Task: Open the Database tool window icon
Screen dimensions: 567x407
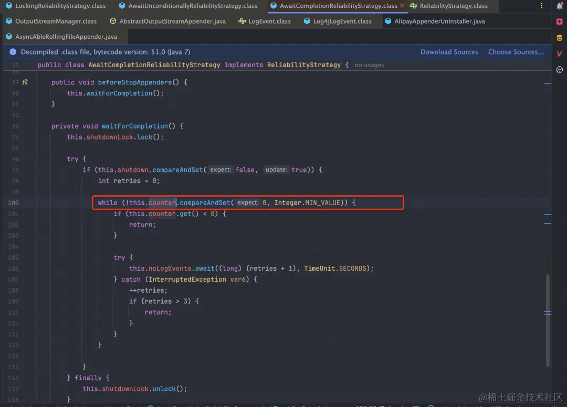Action: coord(560,38)
